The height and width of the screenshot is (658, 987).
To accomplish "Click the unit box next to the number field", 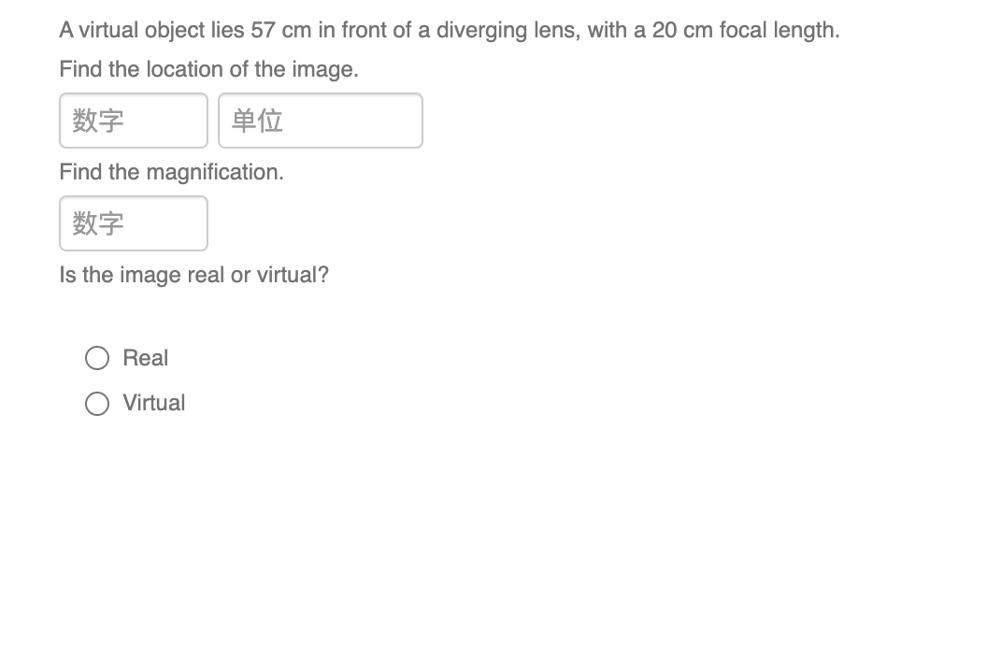I will click(320, 121).
